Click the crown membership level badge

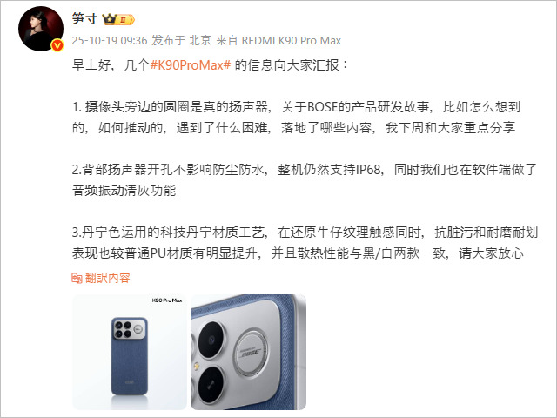click(x=118, y=19)
